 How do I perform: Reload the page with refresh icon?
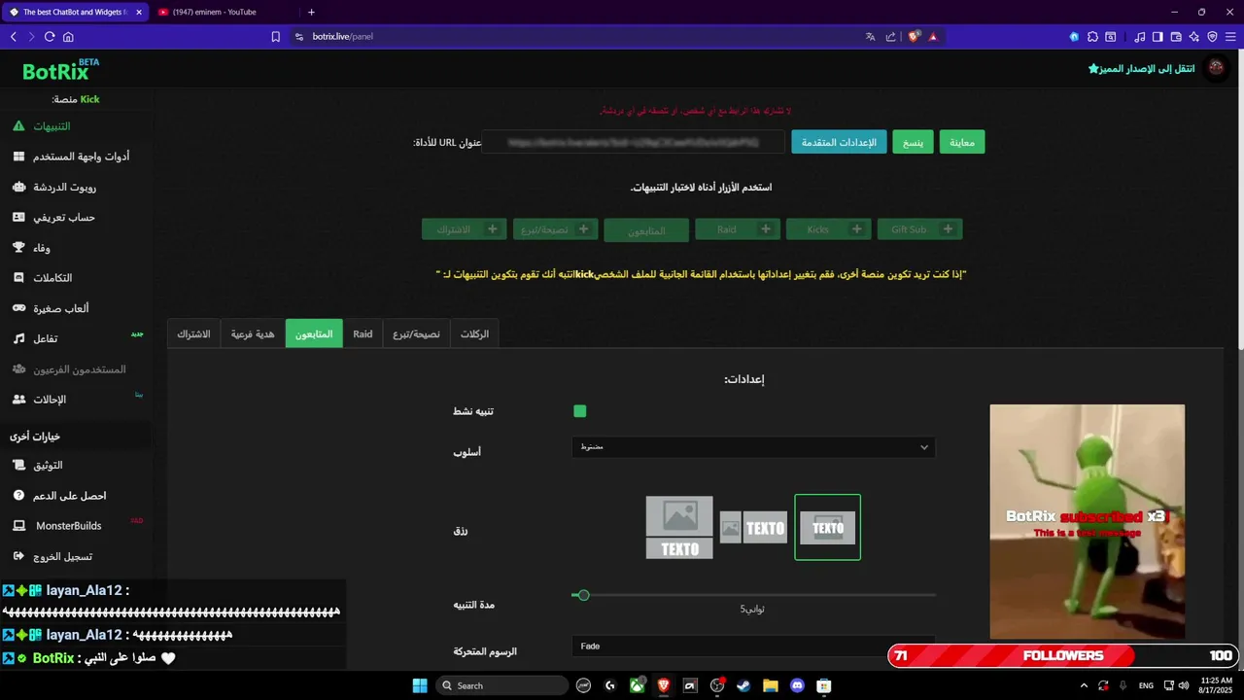point(50,37)
